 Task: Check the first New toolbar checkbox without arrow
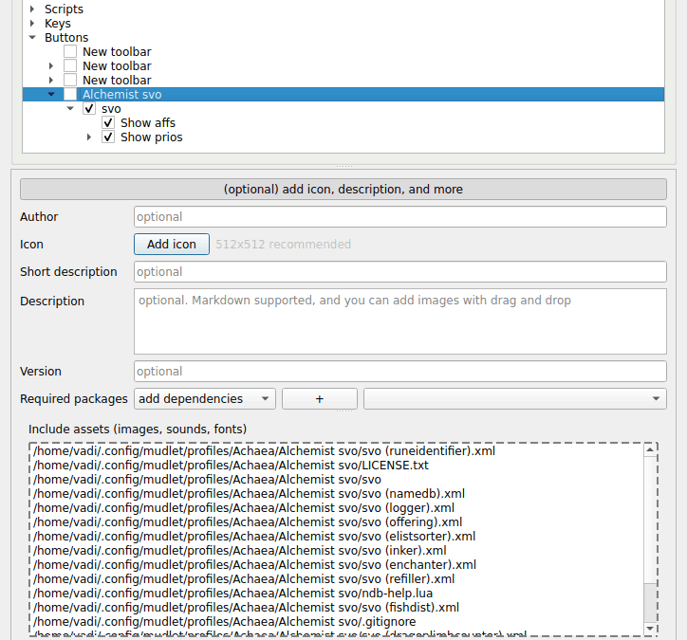click(x=70, y=51)
